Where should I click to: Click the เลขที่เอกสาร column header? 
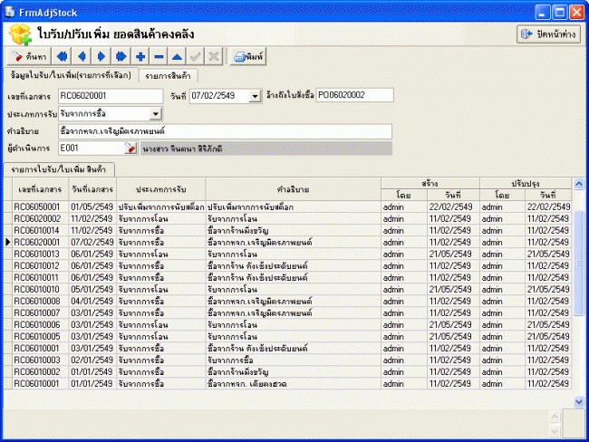41,189
